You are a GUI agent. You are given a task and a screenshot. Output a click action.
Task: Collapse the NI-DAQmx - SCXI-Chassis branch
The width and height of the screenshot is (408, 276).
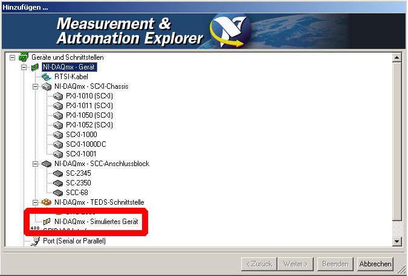point(35,86)
